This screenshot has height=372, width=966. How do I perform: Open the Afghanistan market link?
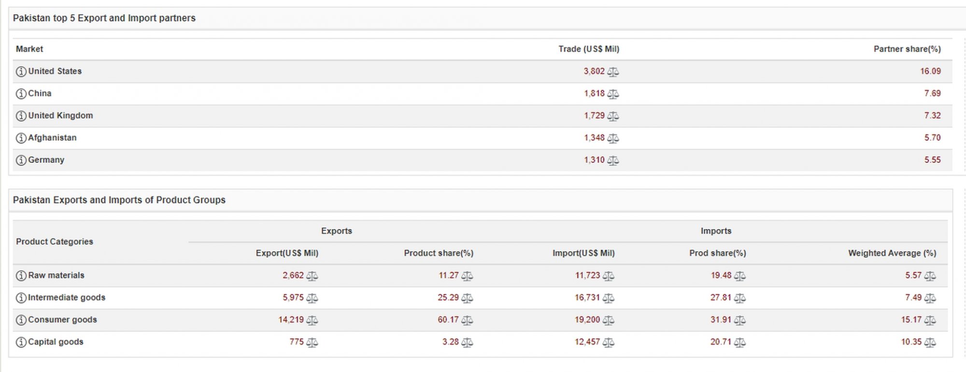pyautogui.click(x=52, y=138)
